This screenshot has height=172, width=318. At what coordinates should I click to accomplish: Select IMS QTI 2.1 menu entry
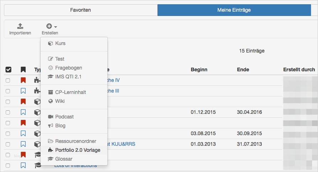pos(74,77)
